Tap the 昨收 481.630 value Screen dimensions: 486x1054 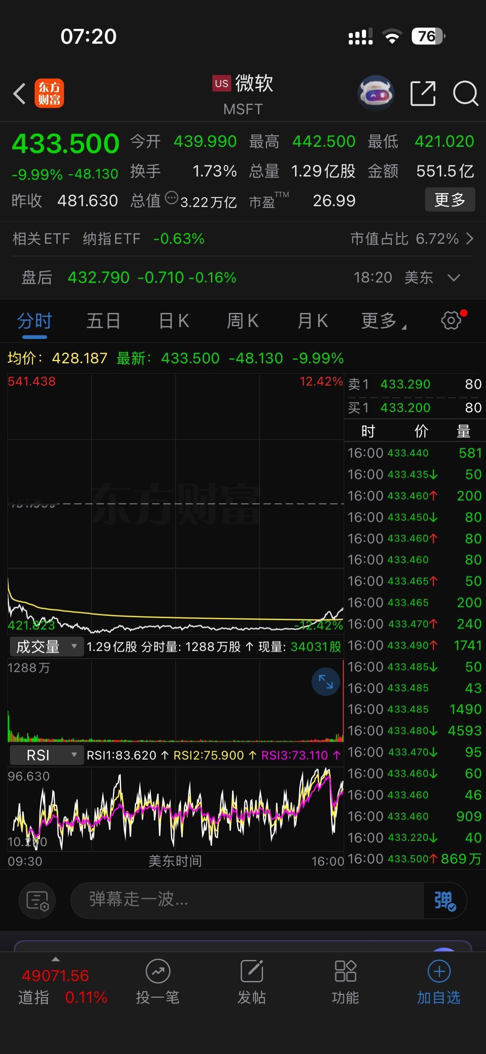click(88, 201)
